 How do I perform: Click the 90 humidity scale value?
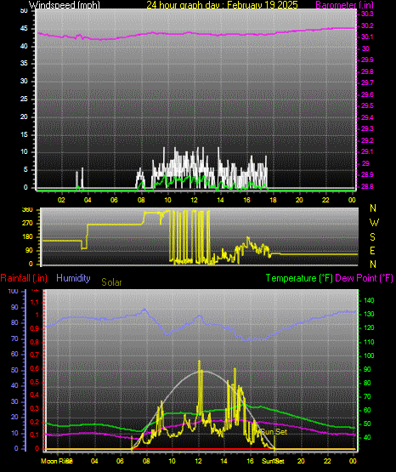[x=14, y=307]
